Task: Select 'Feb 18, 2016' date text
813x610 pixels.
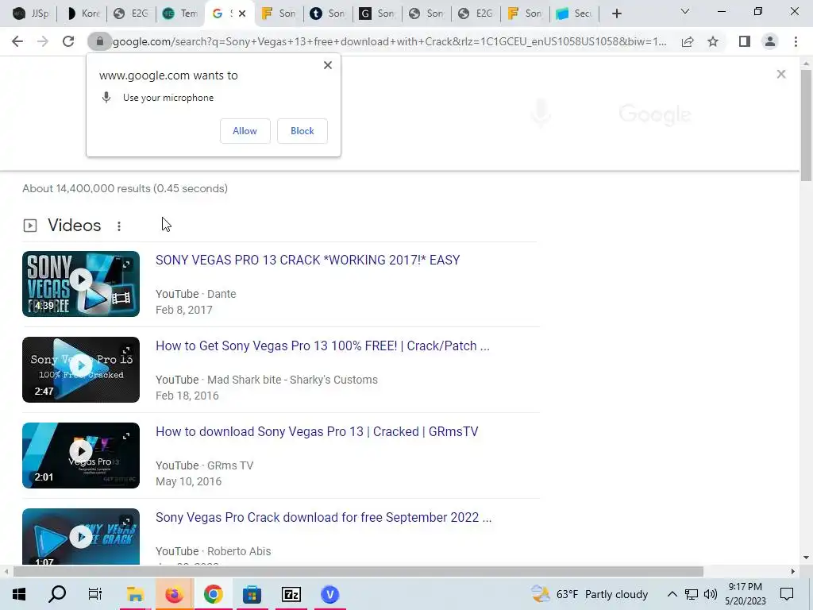Action: [x=187, y=396]
